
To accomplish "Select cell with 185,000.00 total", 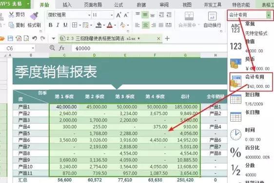I will pos(185,107).
